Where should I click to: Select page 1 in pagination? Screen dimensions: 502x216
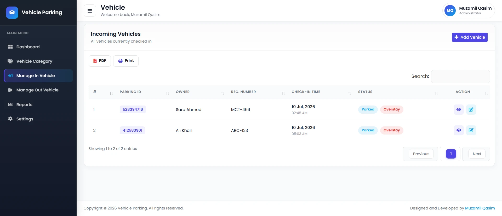(x=451, y=154)
